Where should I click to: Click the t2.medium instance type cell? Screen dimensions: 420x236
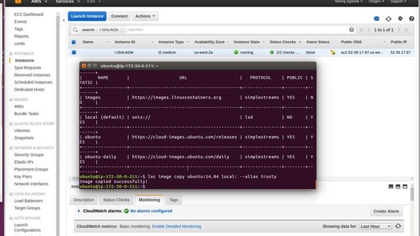[167, 52]
